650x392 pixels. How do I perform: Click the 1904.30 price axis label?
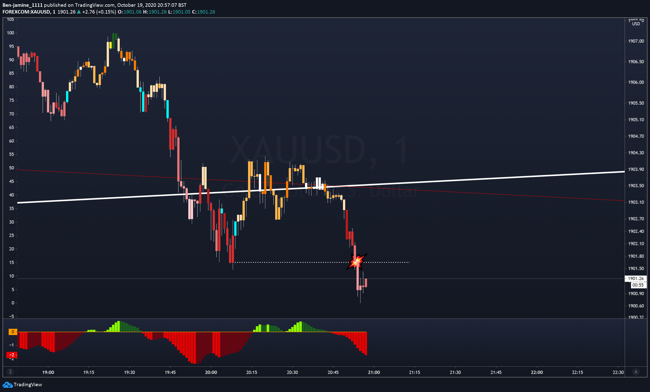(x=636, y=153)
